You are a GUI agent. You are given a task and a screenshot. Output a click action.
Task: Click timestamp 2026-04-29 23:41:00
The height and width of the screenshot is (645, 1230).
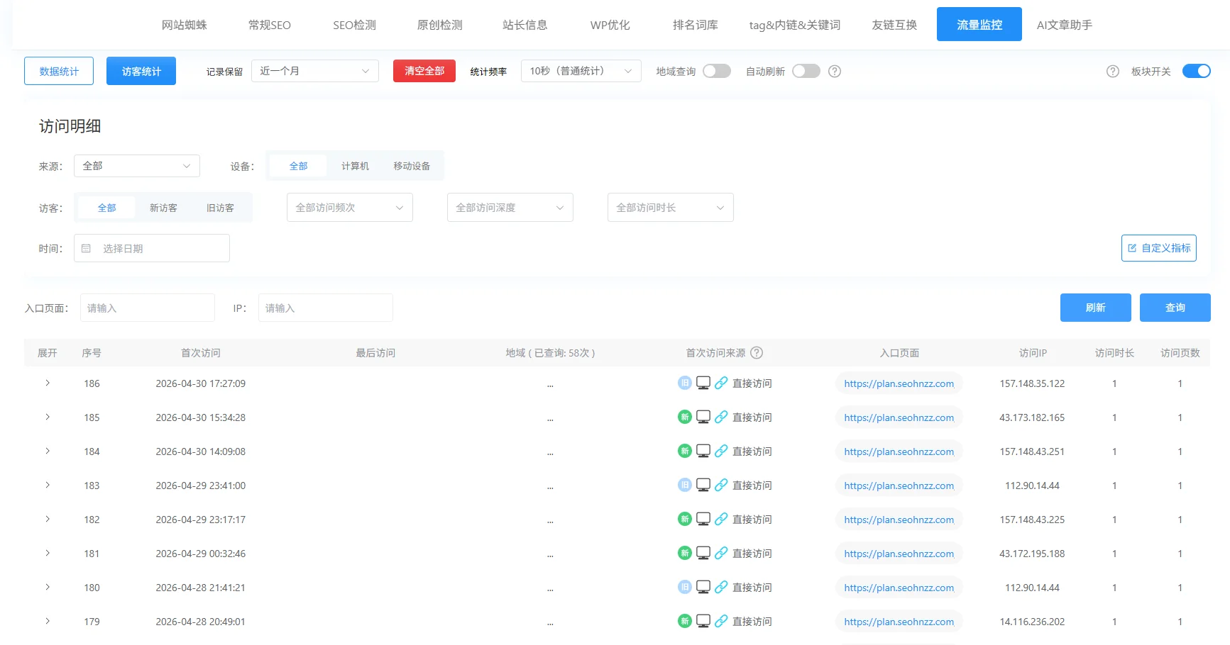click(201, 486)
